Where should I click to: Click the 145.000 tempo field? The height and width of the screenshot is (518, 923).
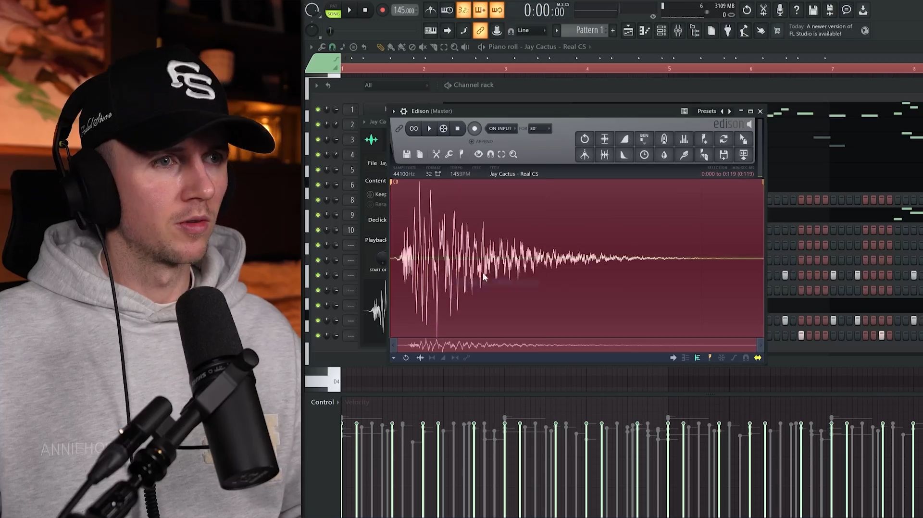coord(404,10)
